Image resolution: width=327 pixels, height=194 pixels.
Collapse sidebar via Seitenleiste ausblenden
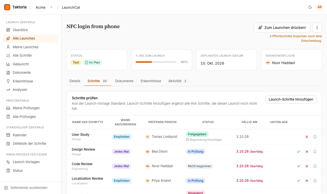click(x=26, y=188)
